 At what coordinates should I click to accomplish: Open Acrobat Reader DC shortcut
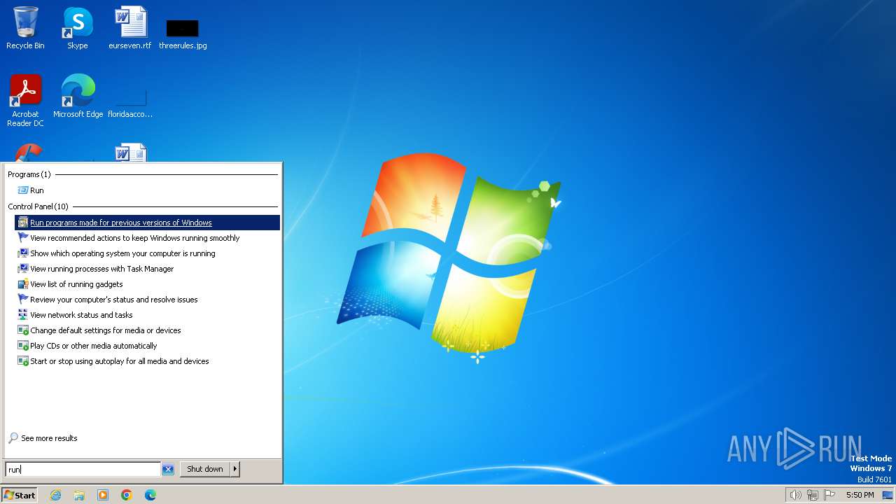[x=25, y=101]
